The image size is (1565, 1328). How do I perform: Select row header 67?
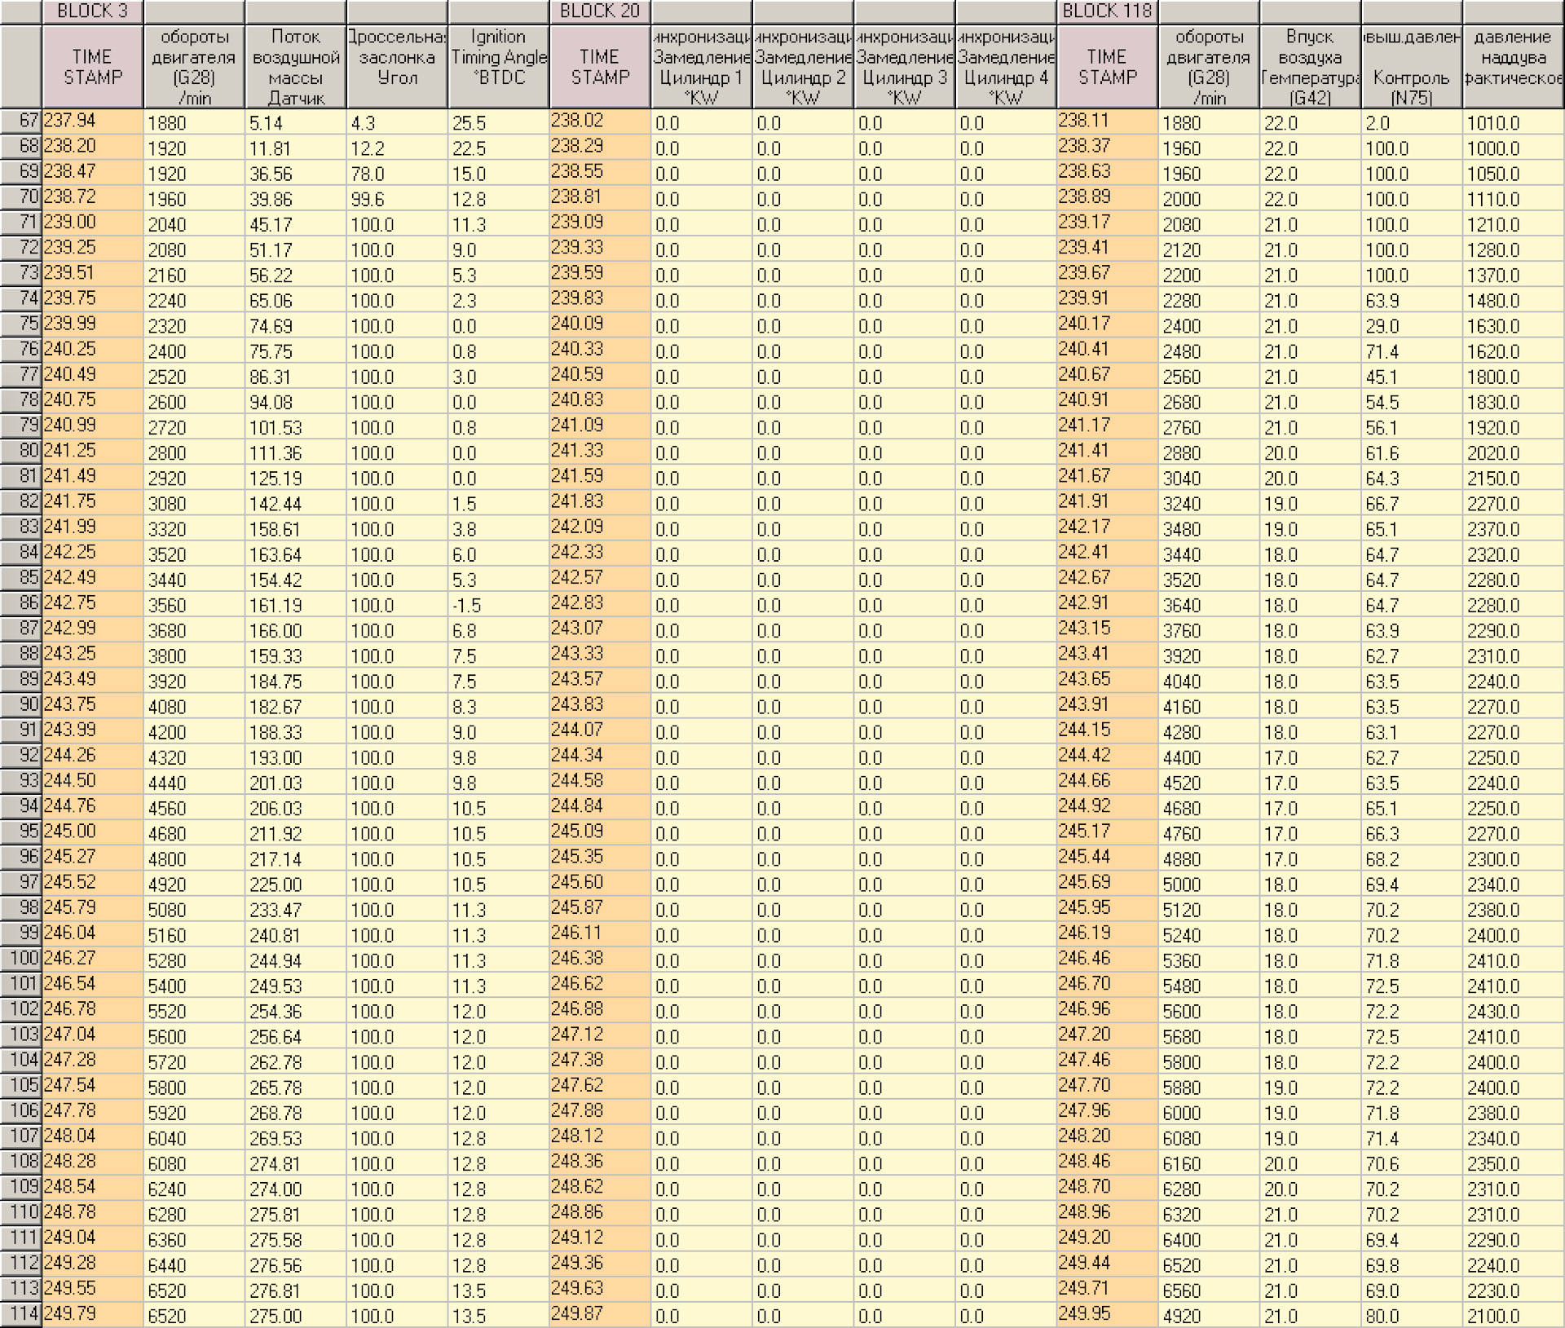click(20, 121)
